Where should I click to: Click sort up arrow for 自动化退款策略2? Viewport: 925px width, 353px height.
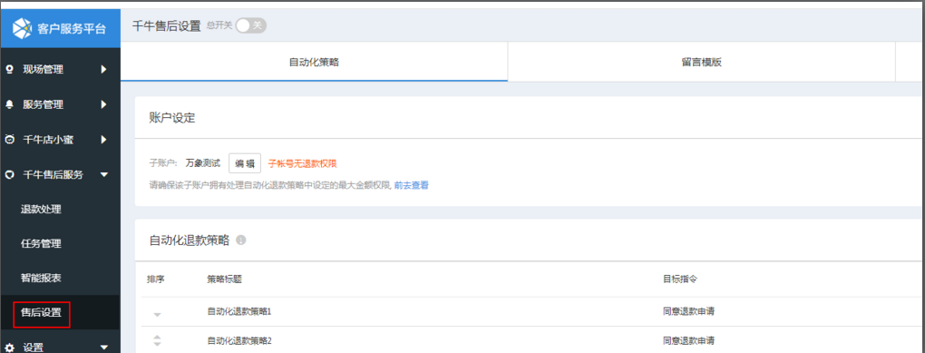pos(157,337)
